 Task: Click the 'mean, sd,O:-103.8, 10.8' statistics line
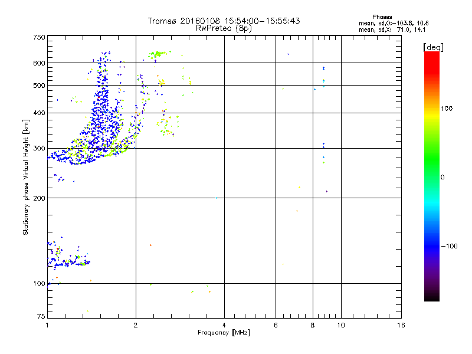tap(394, 23)
